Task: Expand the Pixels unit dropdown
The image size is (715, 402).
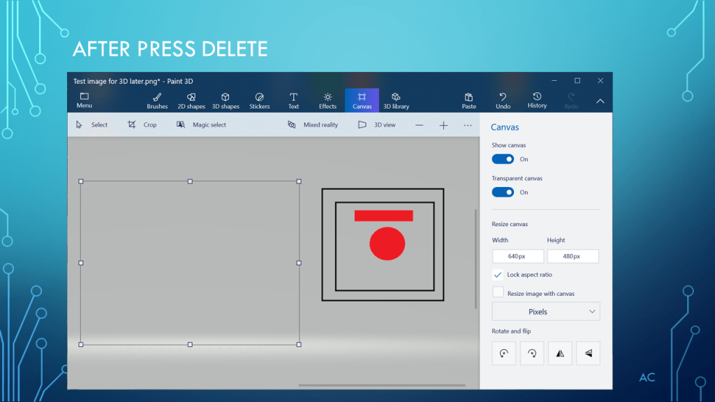Action: click(x=545, y=312)
